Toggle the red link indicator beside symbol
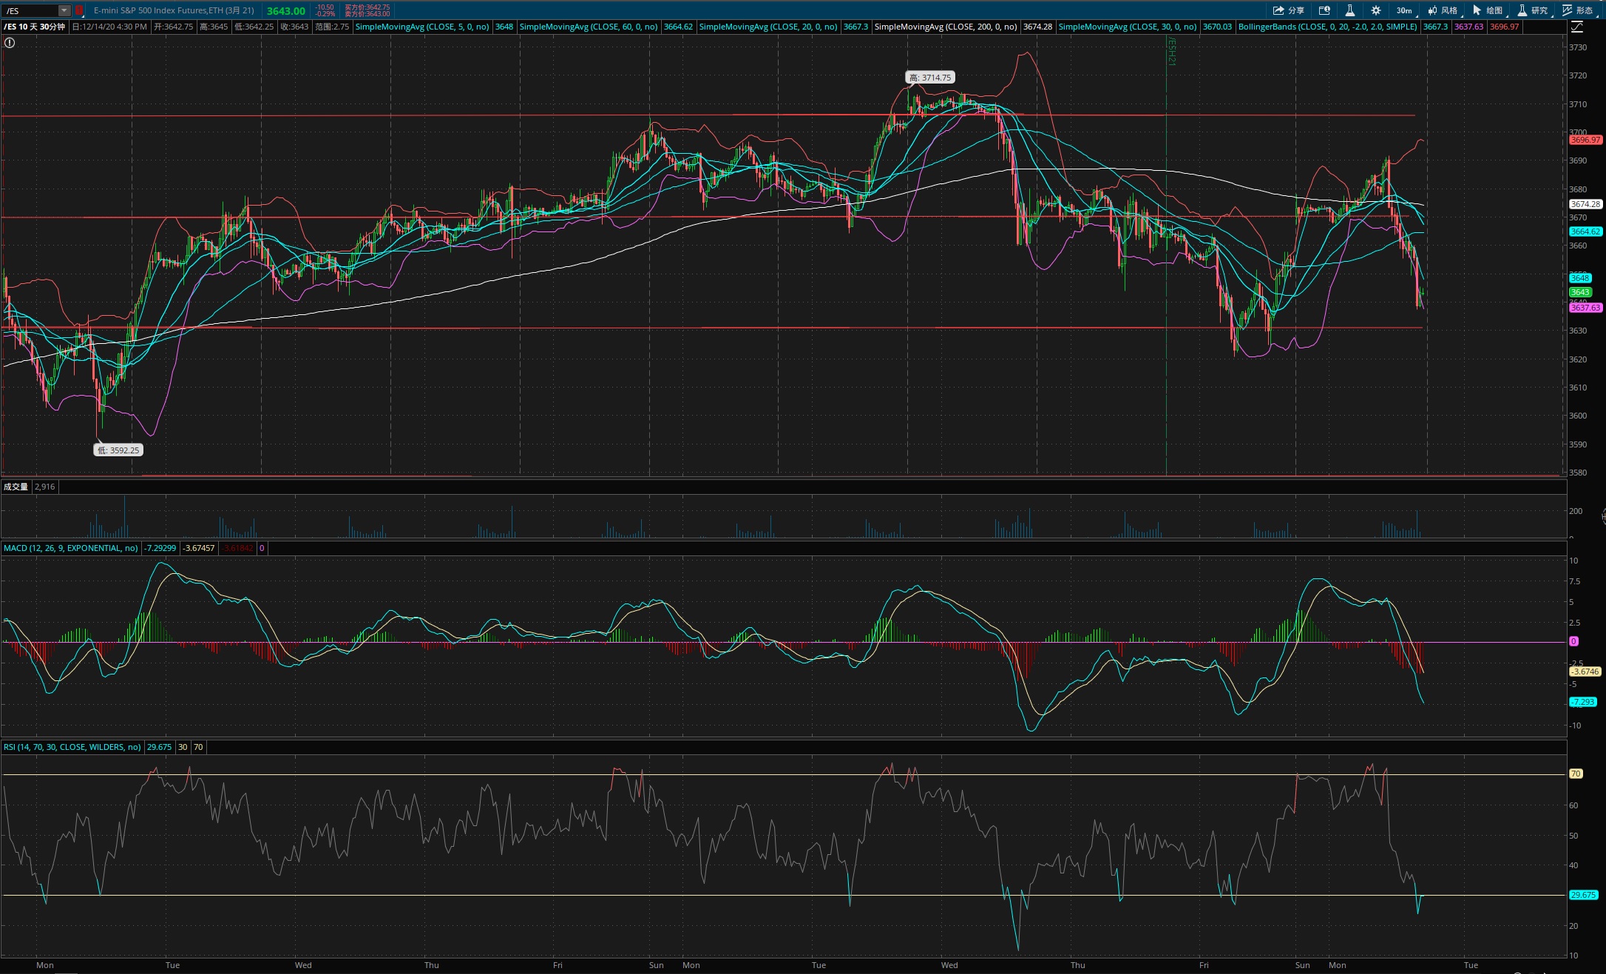This screenshot has height=974, width=1606. click(x=79, y=10)
